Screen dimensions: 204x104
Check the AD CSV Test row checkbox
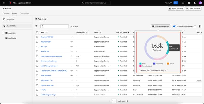[x=37, y=51]
